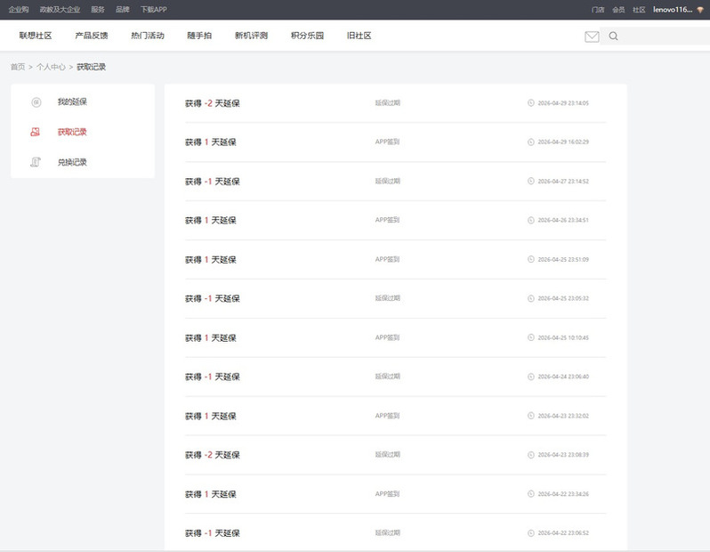Screen dimensions: 710x552
Task: Open the 联想社区 navigation tab
Action: click(x=36, y=36)
